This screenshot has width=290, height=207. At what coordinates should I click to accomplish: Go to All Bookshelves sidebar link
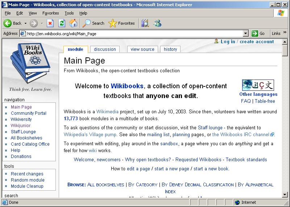[26, 138]
